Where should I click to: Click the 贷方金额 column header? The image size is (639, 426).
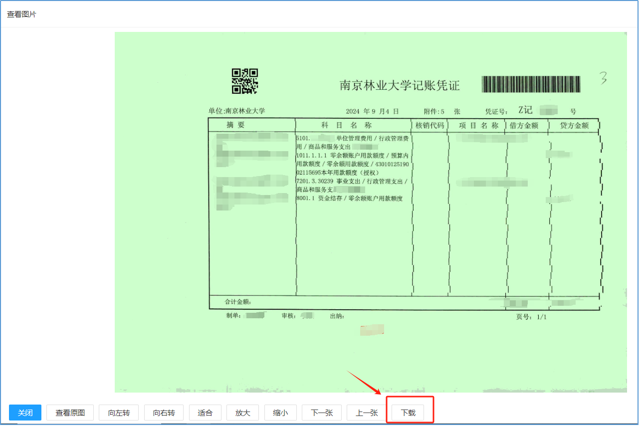coord(574,126)
